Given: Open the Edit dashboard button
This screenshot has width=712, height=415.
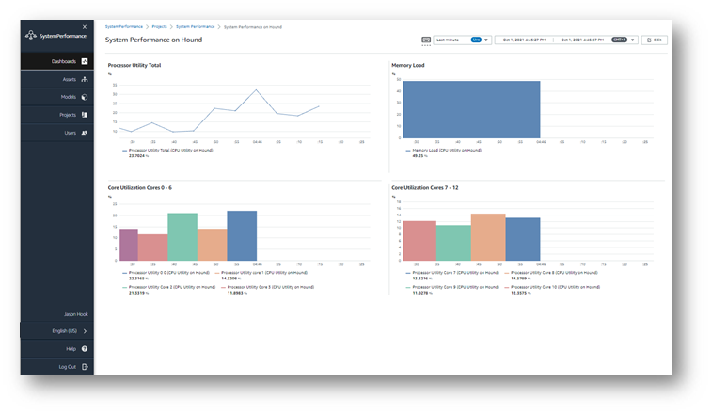Looking at the screenshot, I should tap(654, 40).
